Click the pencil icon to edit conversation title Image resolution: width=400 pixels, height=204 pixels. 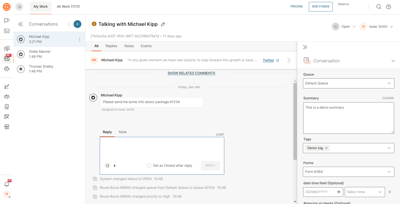163,24
